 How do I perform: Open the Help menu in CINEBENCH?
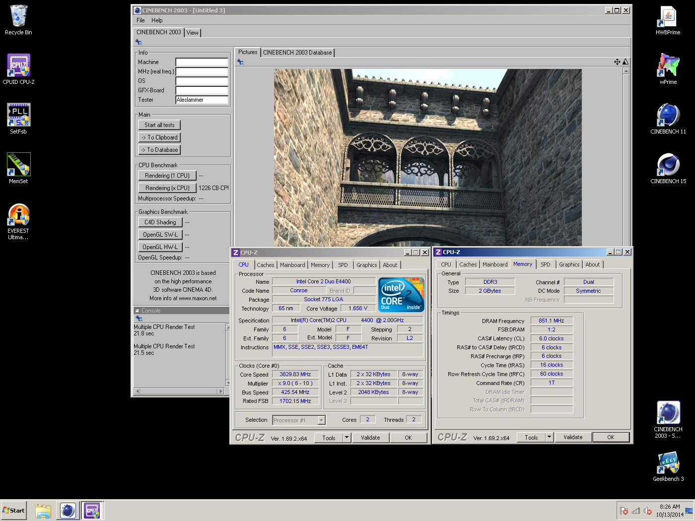[x=157, y=20]
